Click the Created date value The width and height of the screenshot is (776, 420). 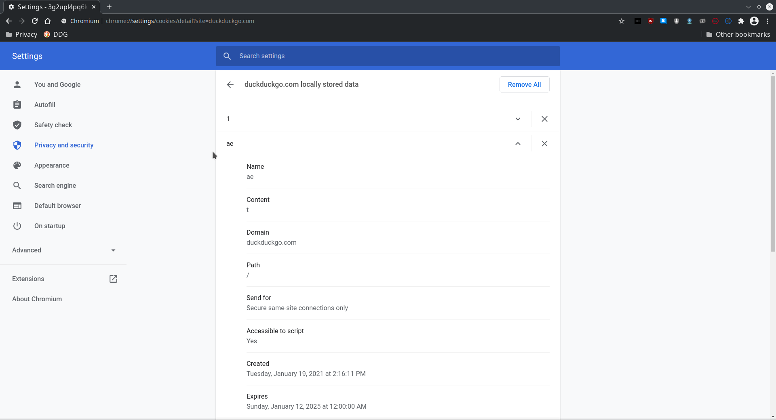click(306, 374)
